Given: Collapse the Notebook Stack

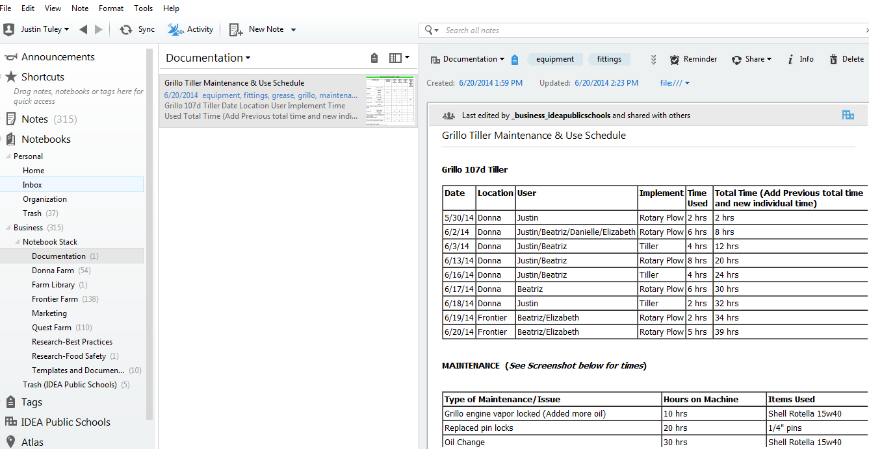Looking at the screenshot, I should (17, 242).
